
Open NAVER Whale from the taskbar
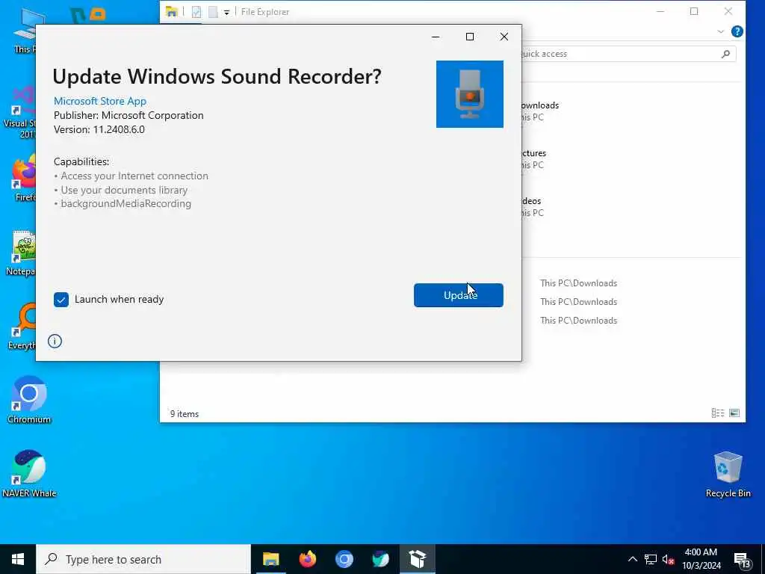380,559
